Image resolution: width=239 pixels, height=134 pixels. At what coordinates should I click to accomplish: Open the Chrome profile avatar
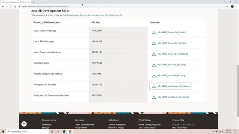pyautogui.click(x=232, y=7)
